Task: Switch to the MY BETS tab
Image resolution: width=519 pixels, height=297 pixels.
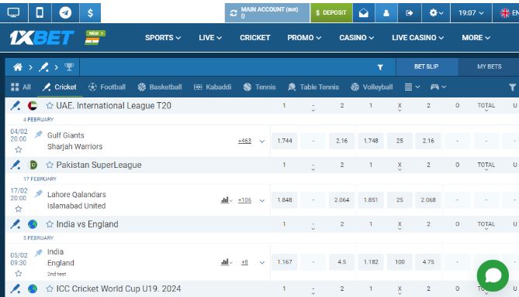Action: 489,67
